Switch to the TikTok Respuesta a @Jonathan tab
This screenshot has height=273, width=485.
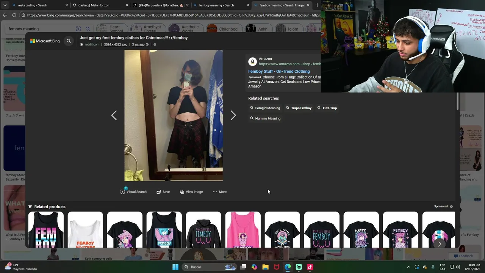161,5
